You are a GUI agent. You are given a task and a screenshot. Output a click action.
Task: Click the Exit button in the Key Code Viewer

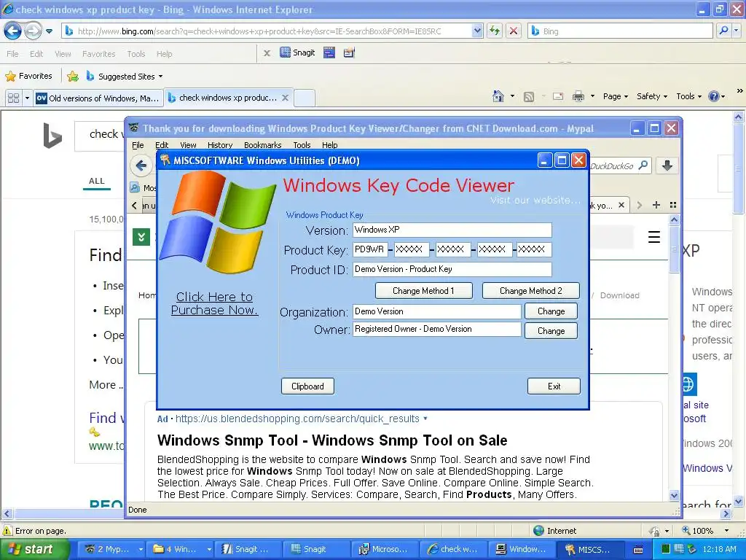click(554, 386)
